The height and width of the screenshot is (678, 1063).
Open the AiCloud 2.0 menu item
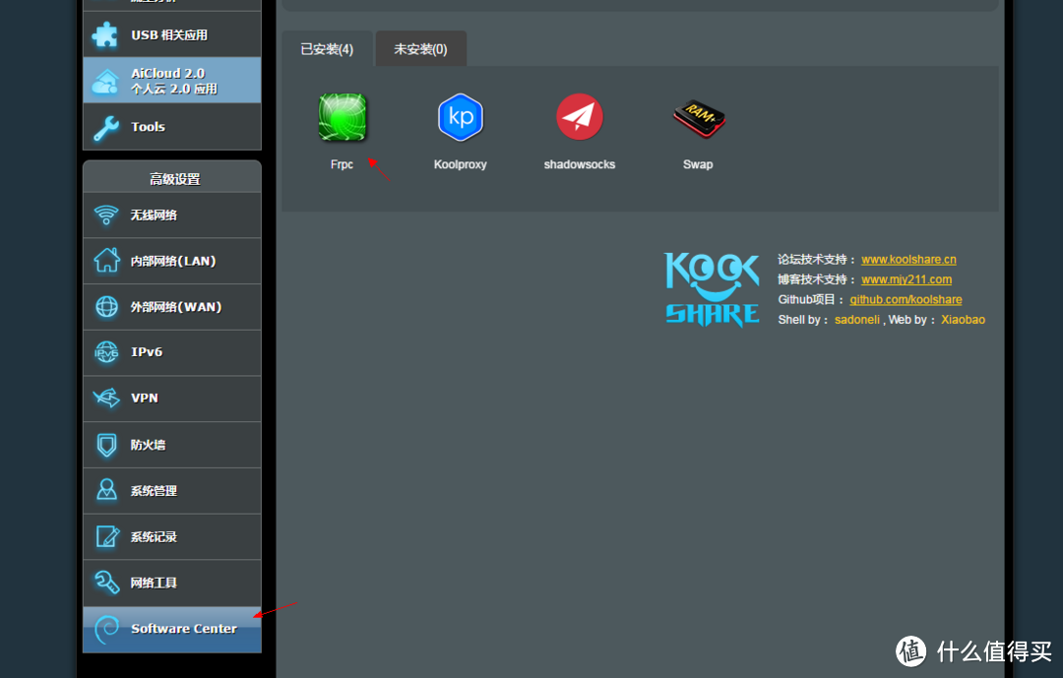click(x=172, y=81)
